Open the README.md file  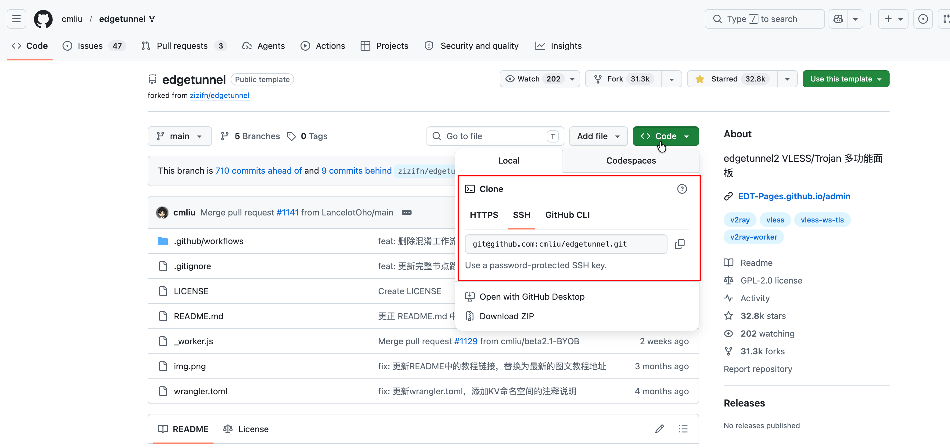pos(198,316)
